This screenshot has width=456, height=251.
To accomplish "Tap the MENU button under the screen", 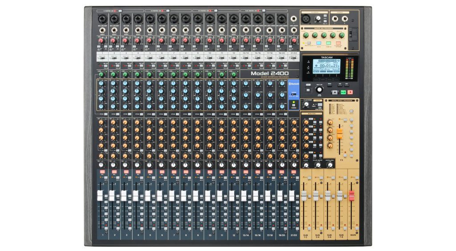I will tap(330, 85).
